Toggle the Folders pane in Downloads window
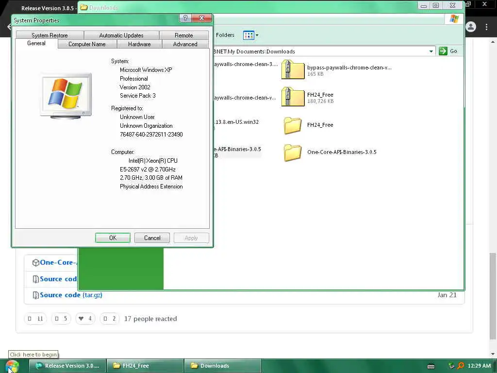Image resolution: width=497 pixels, height=373 pixels. [x=225, y=35]
